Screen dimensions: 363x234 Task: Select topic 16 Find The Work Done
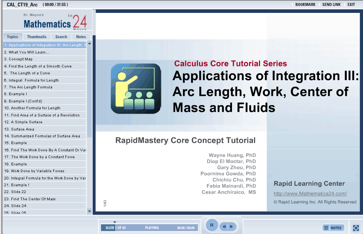45,150
